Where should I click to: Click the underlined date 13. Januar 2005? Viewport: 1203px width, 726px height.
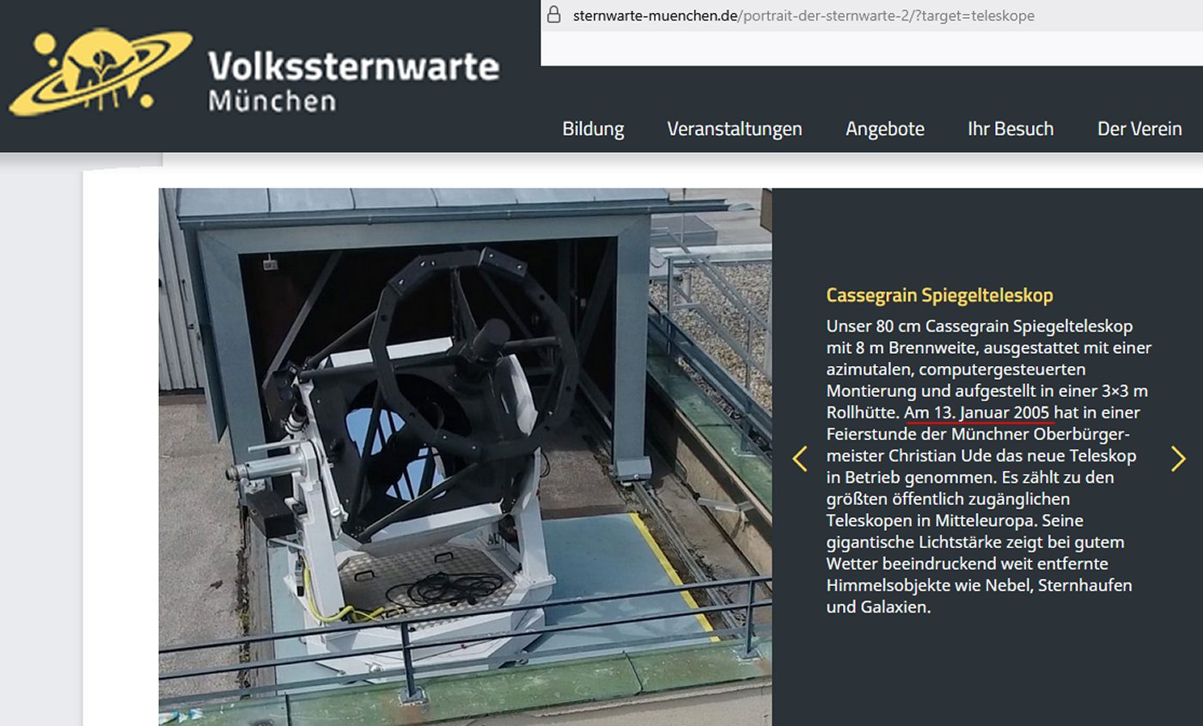pos(978,413)
